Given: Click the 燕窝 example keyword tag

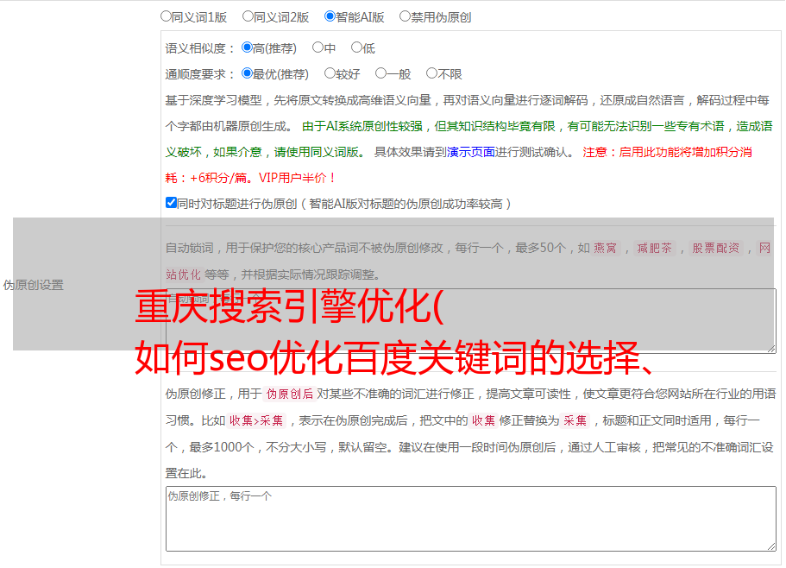Looking at the screenshot, I should (606, 248).
